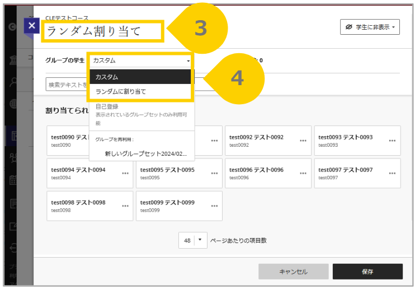The image size is (415, 289).
Task: Select student name test0099 テスト0099
Action: point(167,202)
